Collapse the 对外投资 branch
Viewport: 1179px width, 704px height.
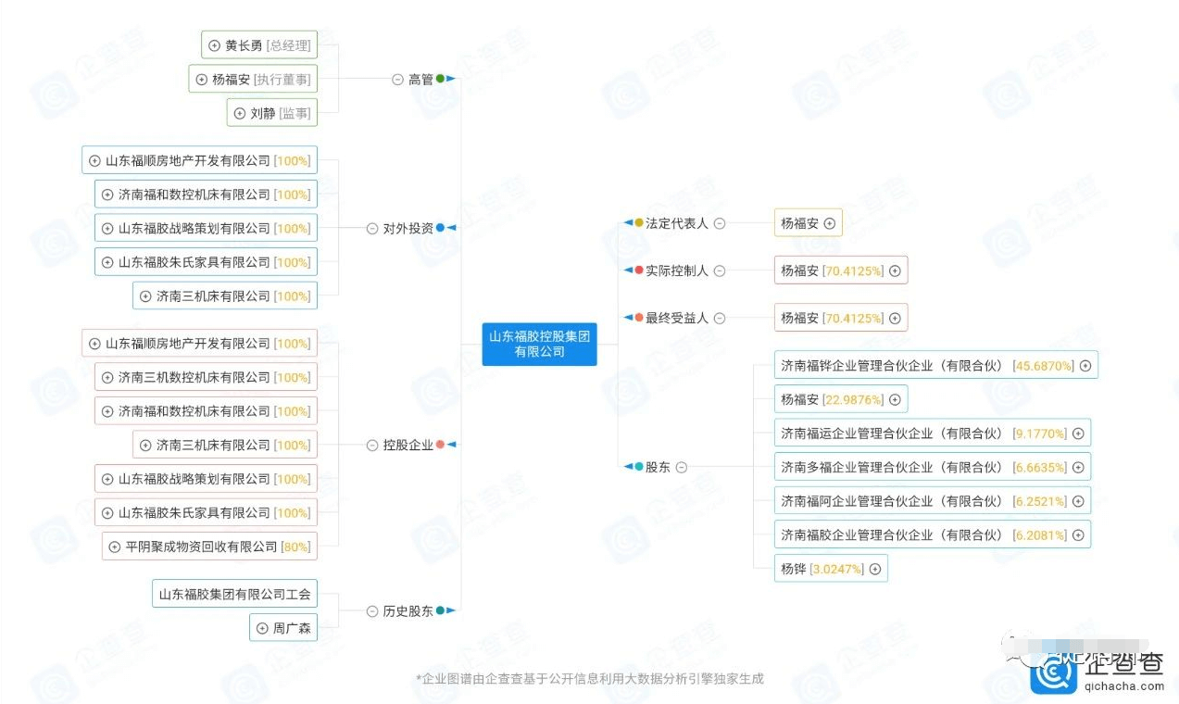point(372,228)
